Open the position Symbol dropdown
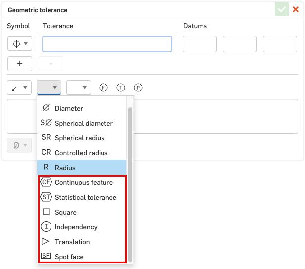Screen dimensions: 305x269 pyautogui.click(x=20, y=44)
